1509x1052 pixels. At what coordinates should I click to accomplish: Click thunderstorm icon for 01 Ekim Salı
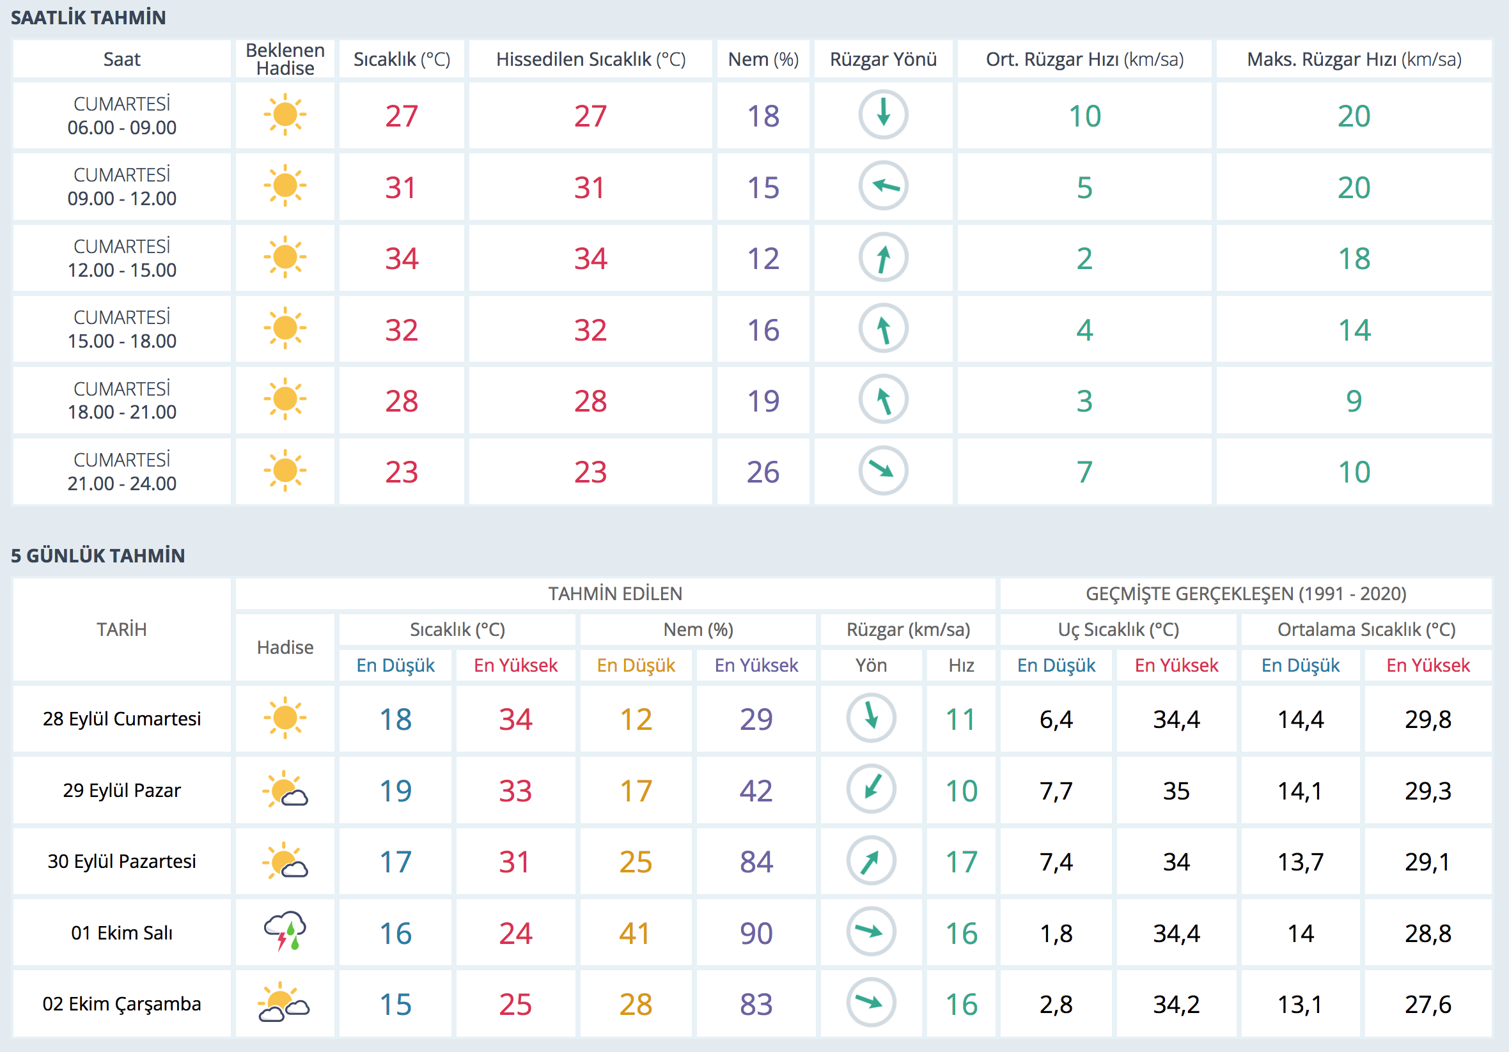[x=285, y=931]
